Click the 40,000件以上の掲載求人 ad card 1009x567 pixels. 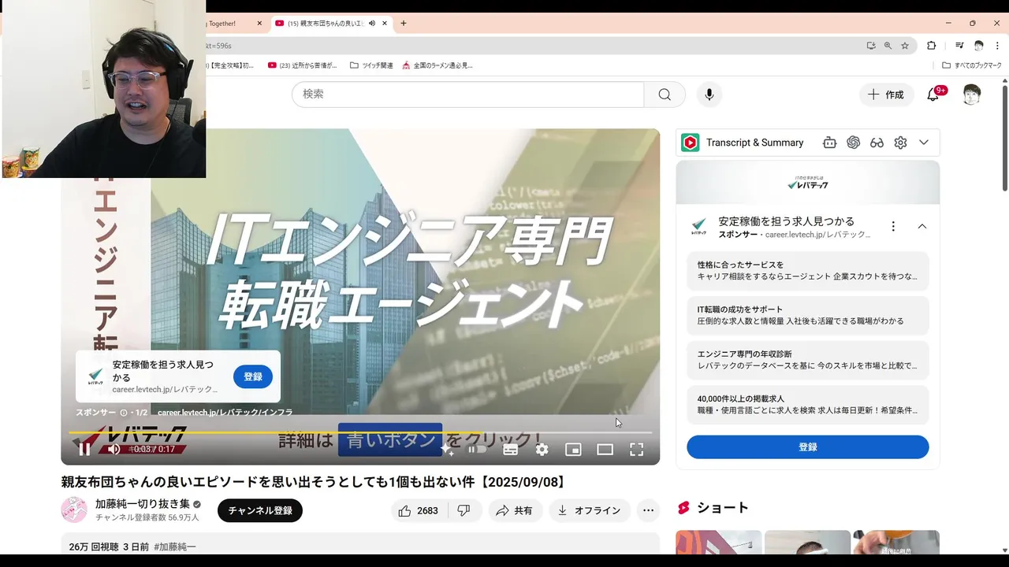(x=807, y=405)
